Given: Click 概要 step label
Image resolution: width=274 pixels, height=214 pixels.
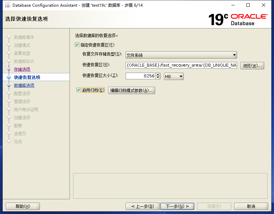Looking at the screenshot, I should 18,126.
